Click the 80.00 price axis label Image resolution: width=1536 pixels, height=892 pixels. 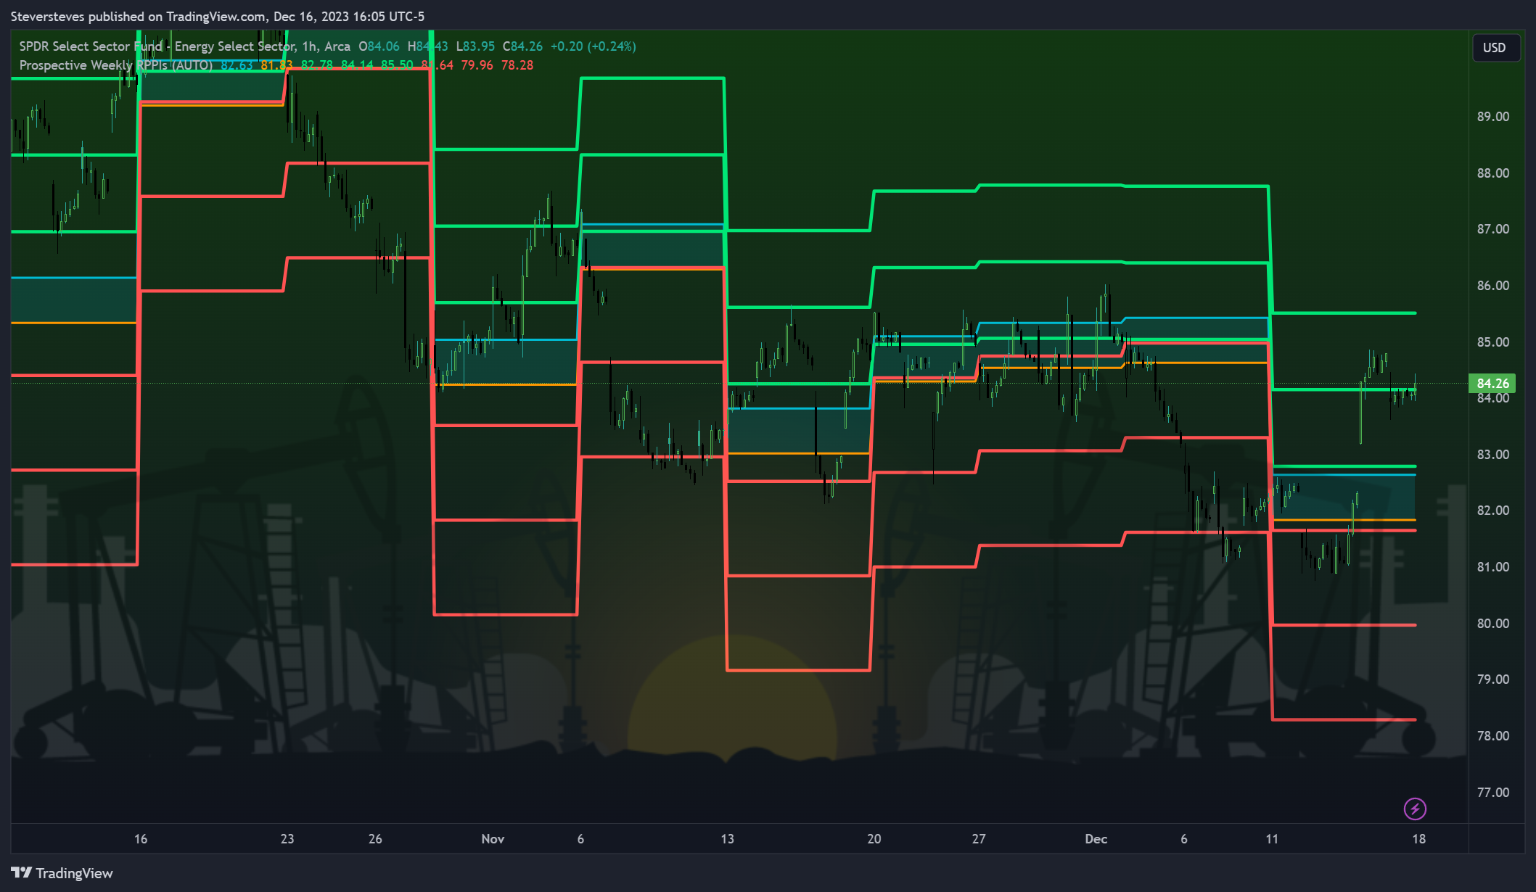(x=1493, y=624)
